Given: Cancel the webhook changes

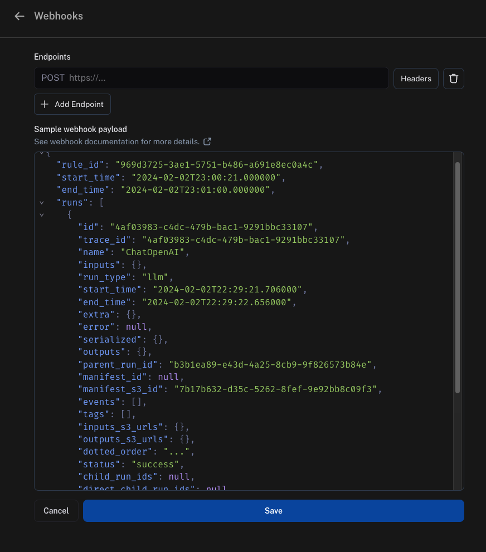Looking at the screenshot, I should click(x=56, y=510).
